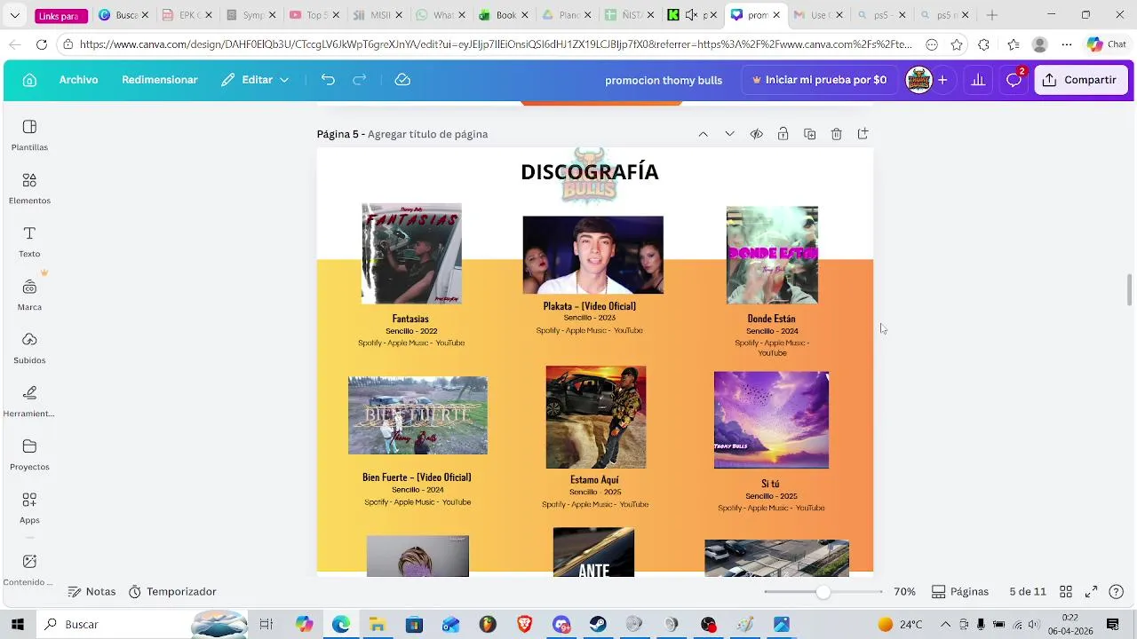Open Marca brand panel

[29, 296]
